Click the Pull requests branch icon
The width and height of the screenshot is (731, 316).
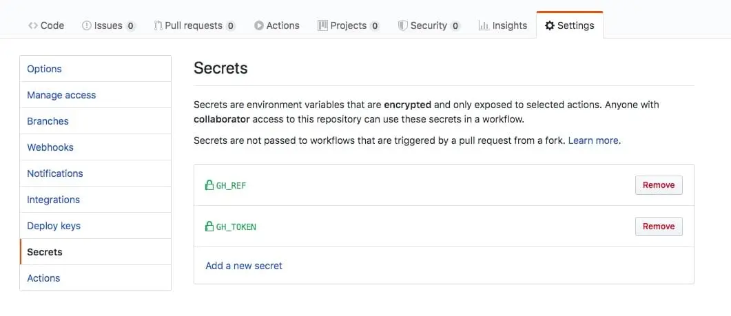(158, 25)
